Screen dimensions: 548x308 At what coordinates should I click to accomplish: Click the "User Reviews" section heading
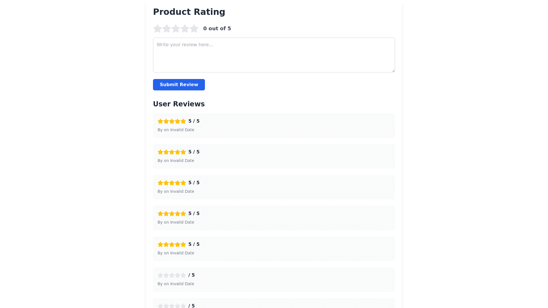click(179, 104)
